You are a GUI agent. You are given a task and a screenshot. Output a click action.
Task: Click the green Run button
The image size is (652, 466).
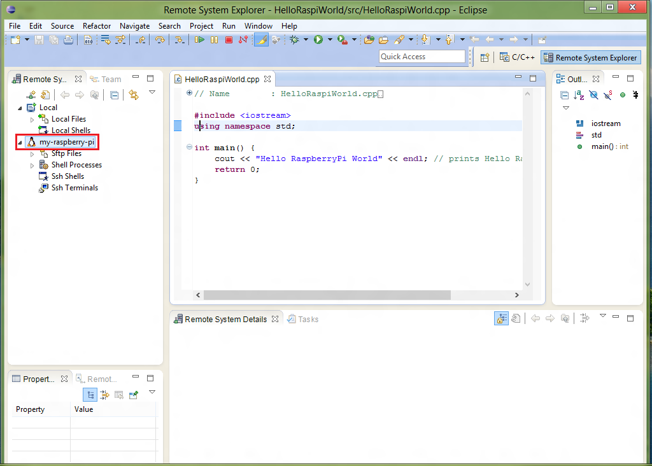(318, 40)
